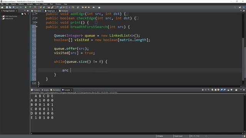Image resolution: width=246 pixels, height=138 pixels.
Task: Collapse breadthFirstSearch method at line 47
Action: (37, 27)
